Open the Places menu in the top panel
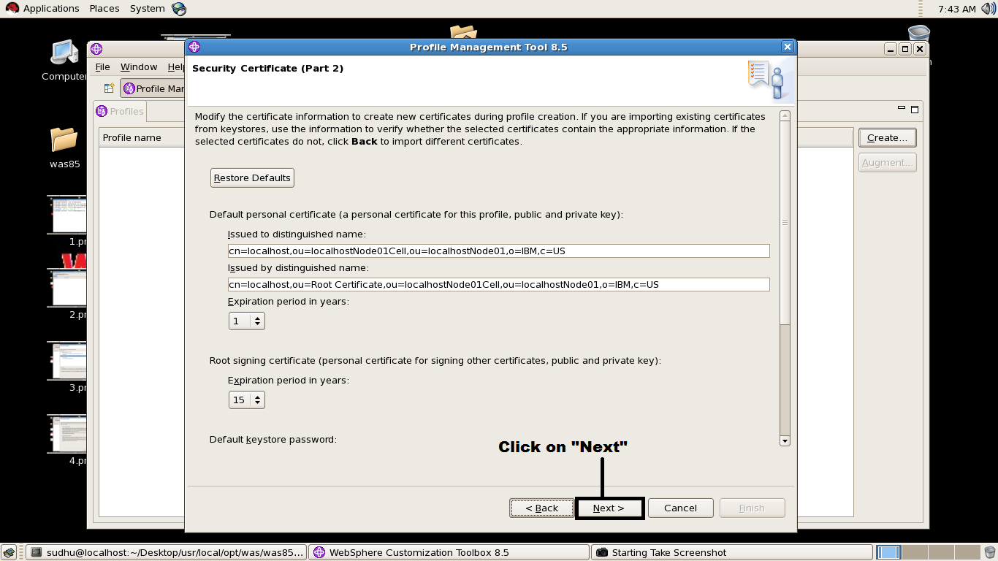Viewport: 998px width, 561px height. [104, 8]
